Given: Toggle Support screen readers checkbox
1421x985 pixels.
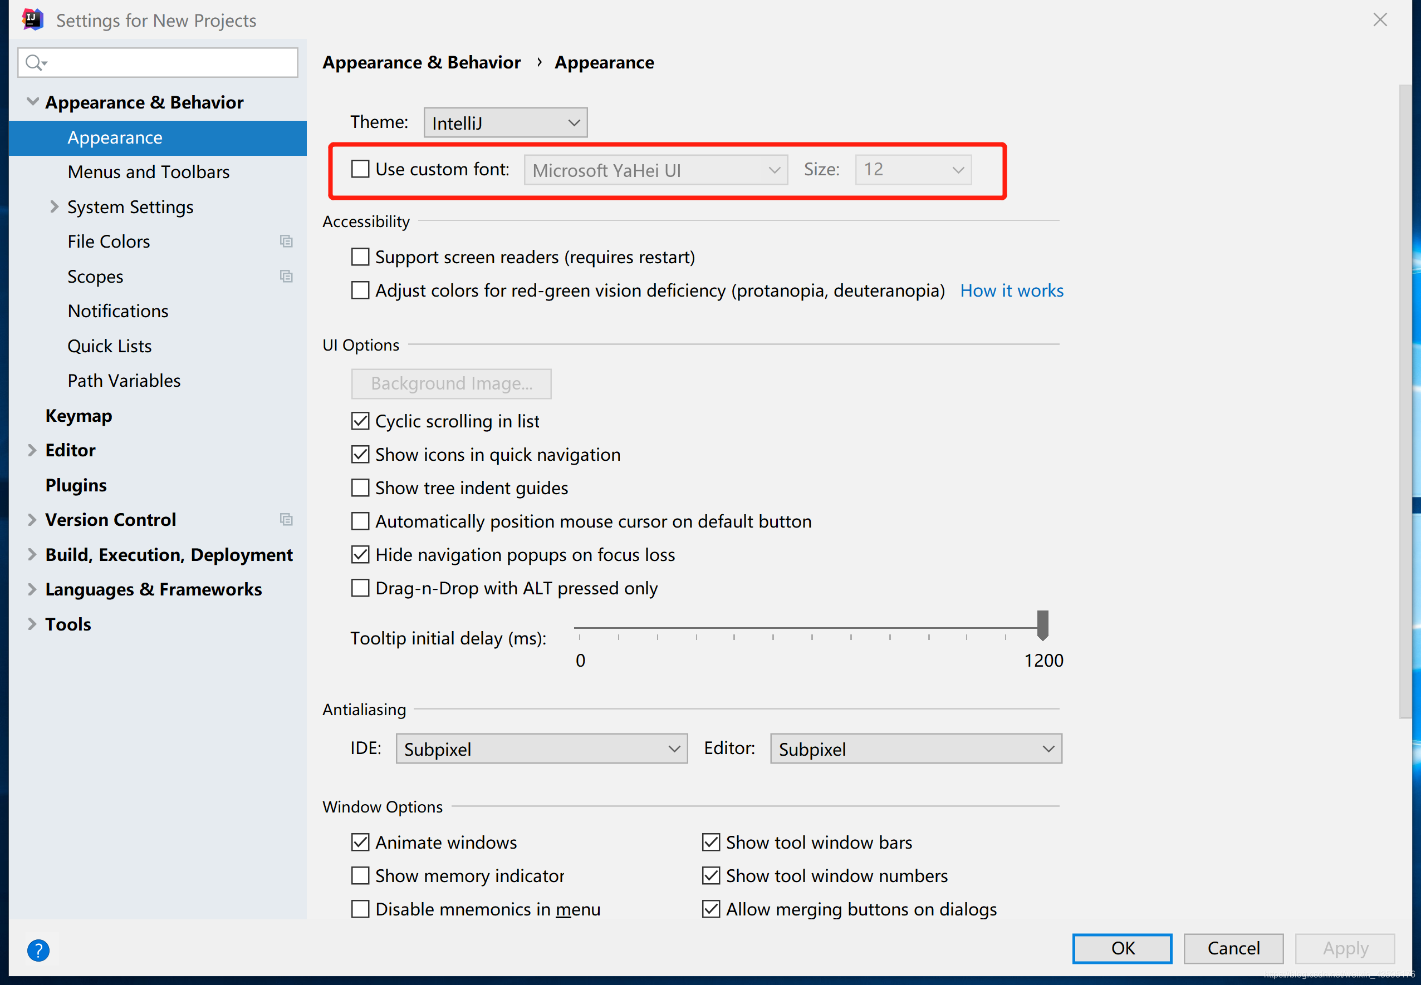Looking at the screenshot, I should [x=360, y=256].
